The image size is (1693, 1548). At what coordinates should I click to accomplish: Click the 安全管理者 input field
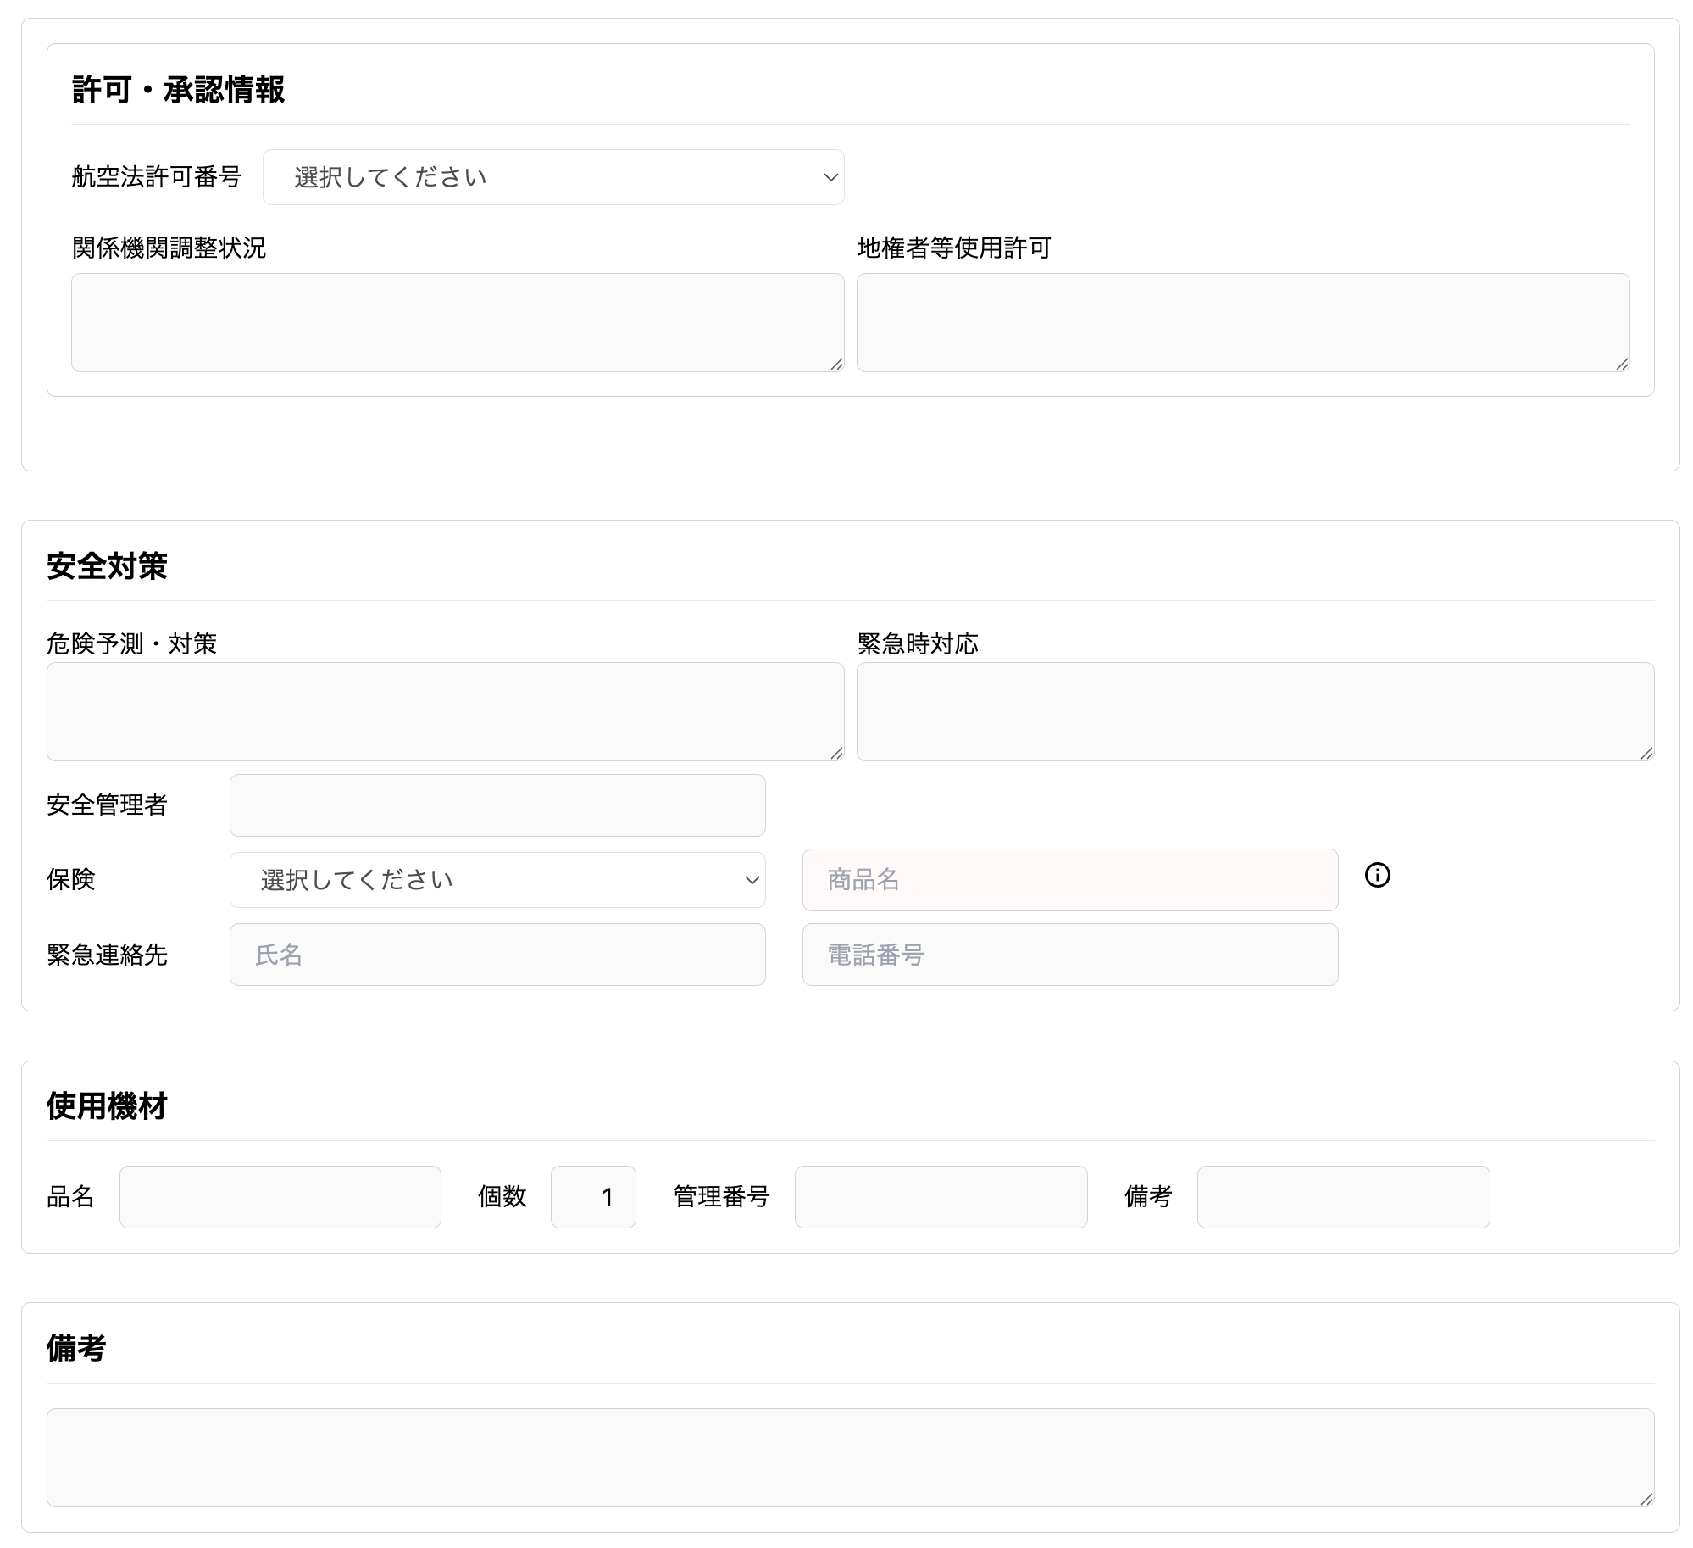(497, 805)
